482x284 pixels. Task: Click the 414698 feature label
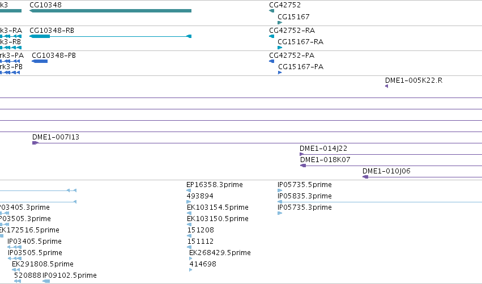coord(203,264)
